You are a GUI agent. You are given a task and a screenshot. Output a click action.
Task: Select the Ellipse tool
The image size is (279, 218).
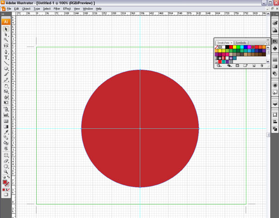coord(6,68)
